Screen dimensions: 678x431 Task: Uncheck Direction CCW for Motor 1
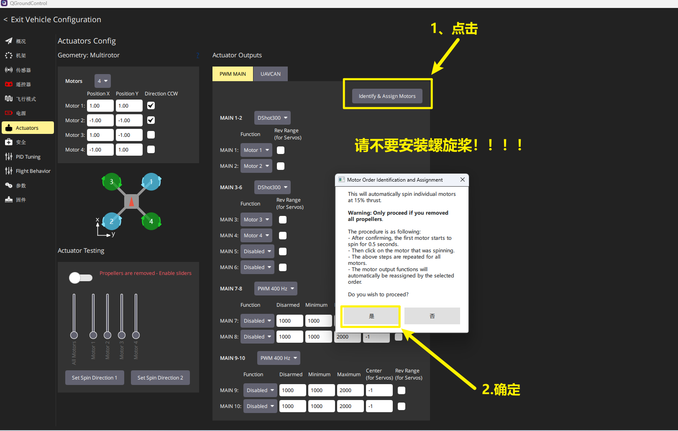point(151,105)
